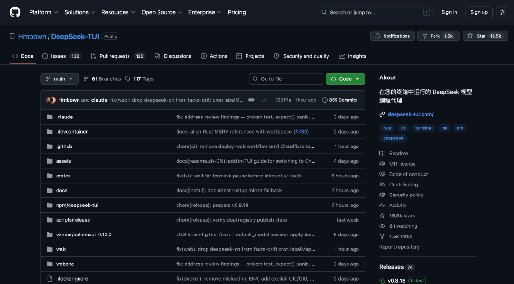Click the book icon beside Readme
The image size is (514, 284).
tap(382, 153)
